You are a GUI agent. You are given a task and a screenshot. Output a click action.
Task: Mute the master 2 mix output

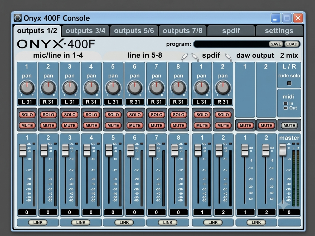point(289,125)
